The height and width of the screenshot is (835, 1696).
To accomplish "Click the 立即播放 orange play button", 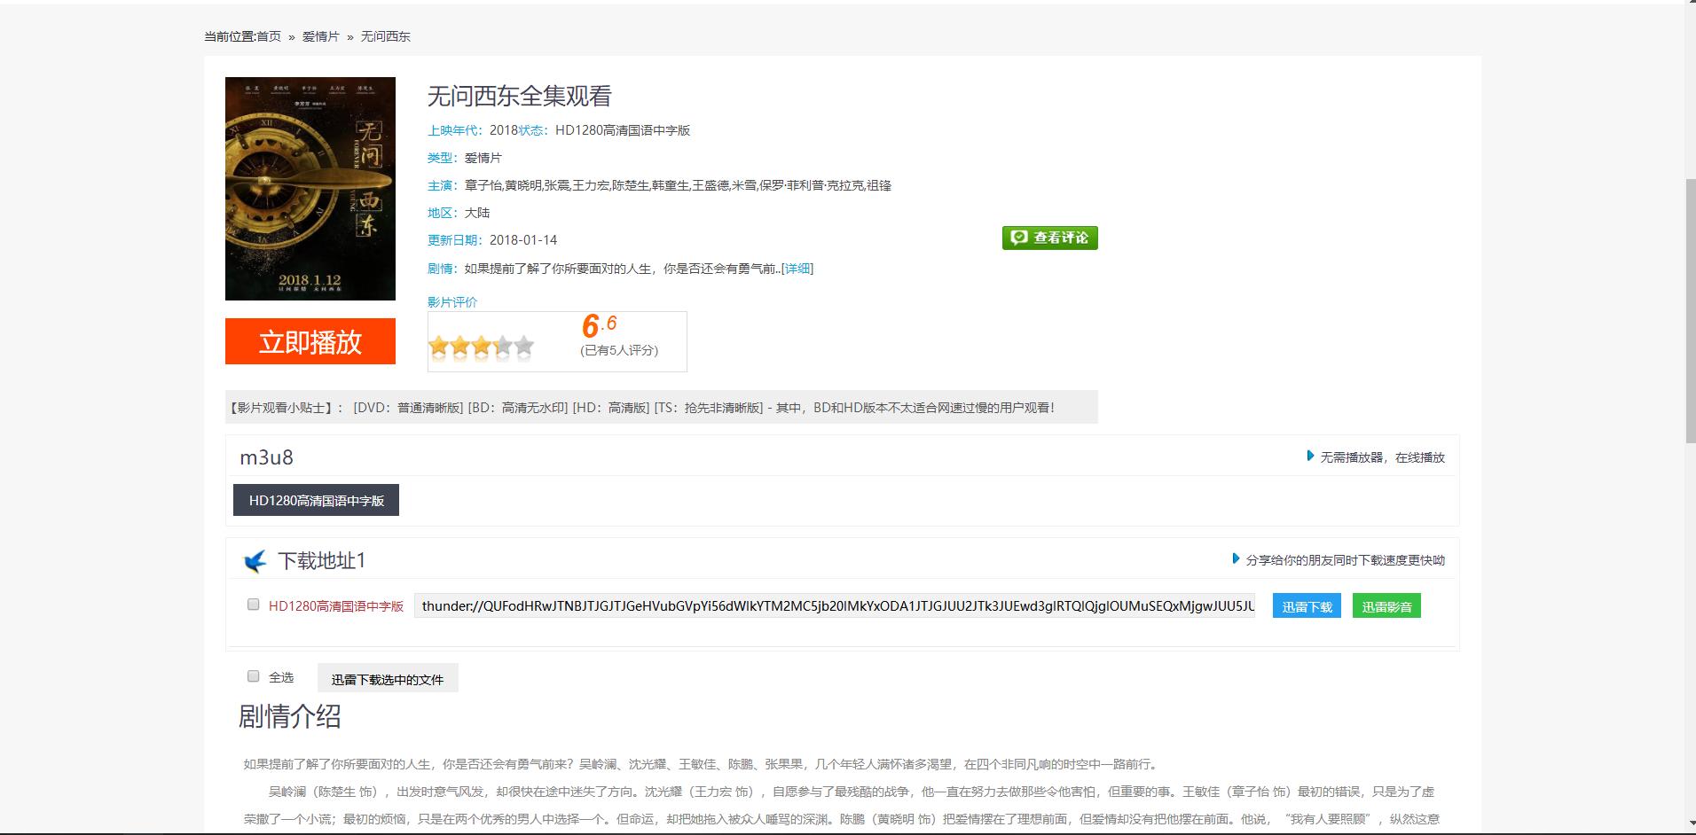I will pyautogui.click(x=310, y=341).
